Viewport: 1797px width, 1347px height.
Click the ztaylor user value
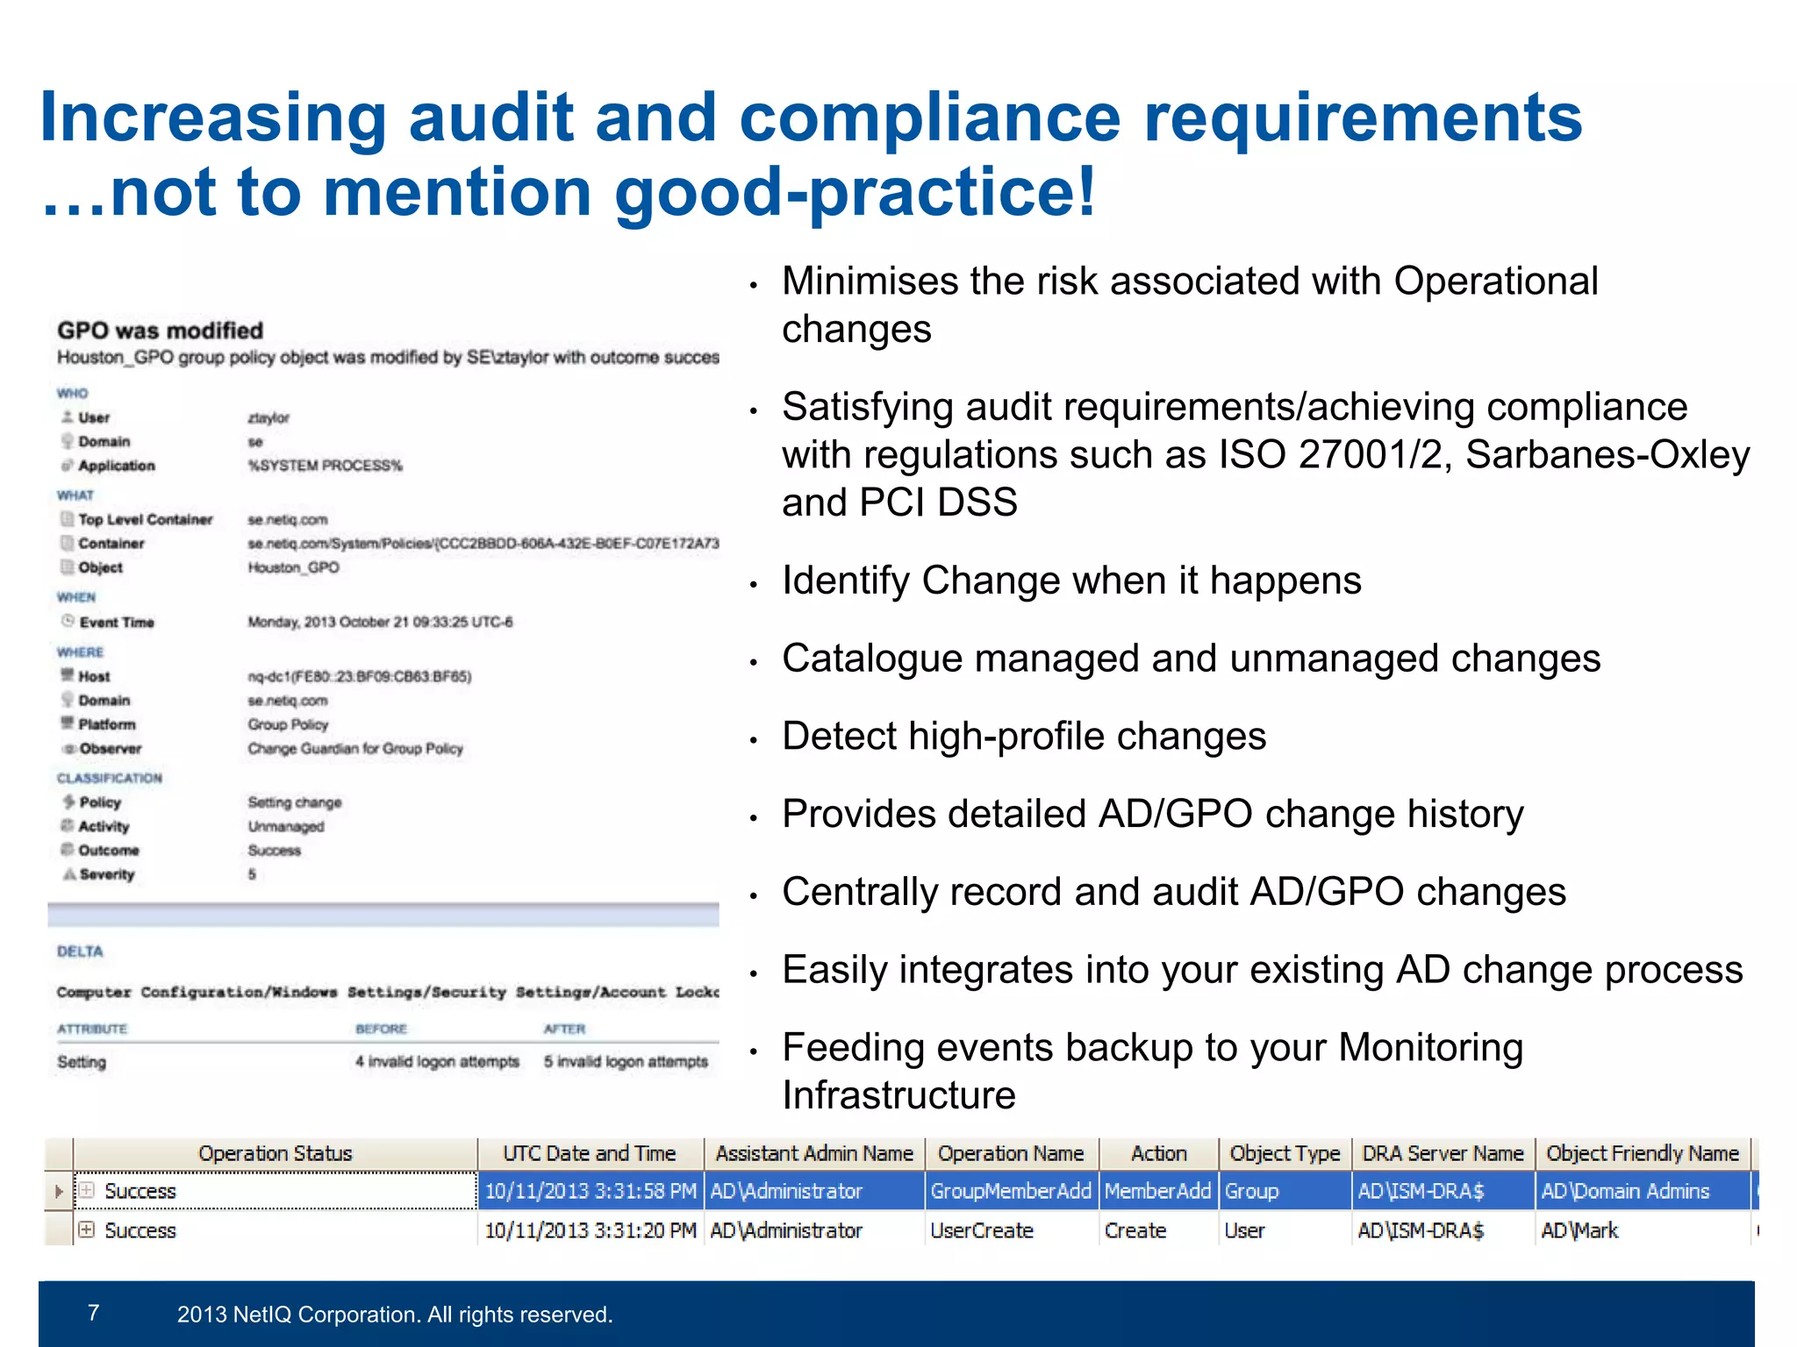(268, 417)
